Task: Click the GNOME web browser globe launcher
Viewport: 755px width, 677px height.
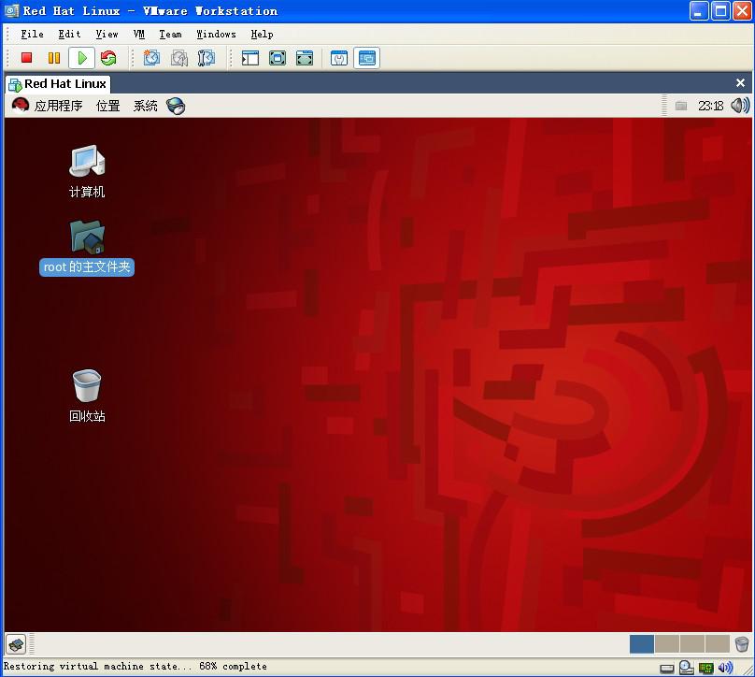Action: pos(176,106)
